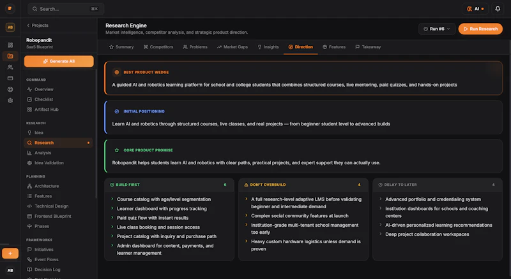Go back to Projects
The height and width of the screenshot is (279, 511).
click(x=38, y=25)
